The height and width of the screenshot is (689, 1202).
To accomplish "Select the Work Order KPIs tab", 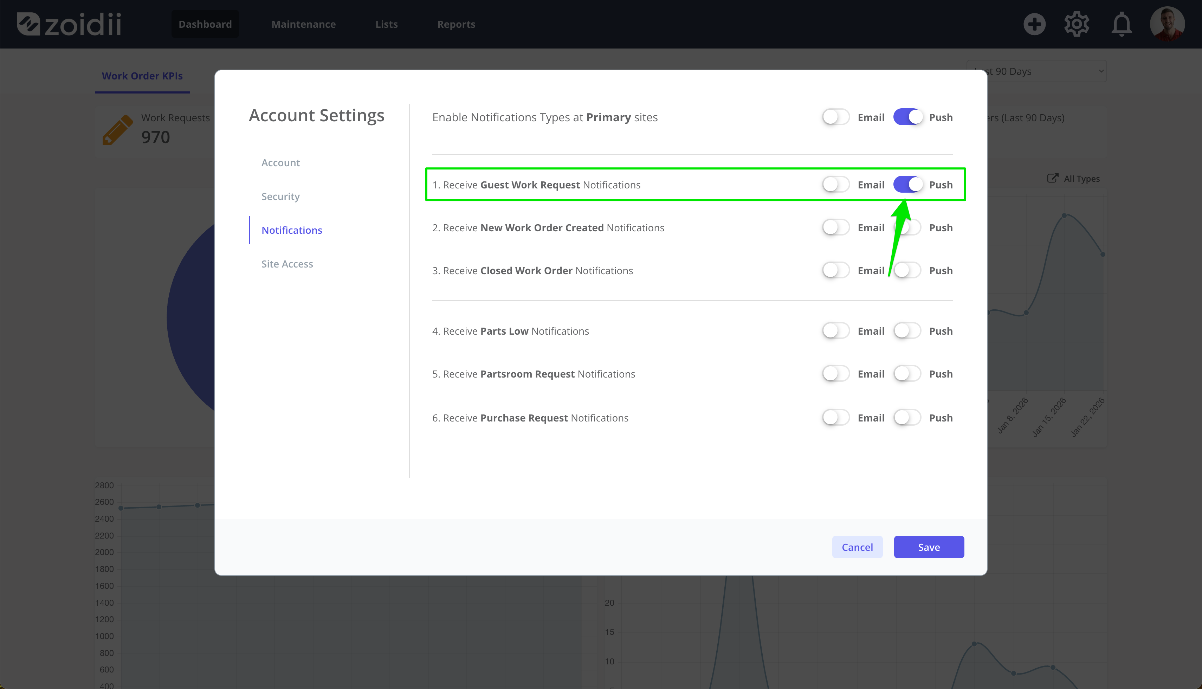I will pyautogui.click(x=142, y=76).
